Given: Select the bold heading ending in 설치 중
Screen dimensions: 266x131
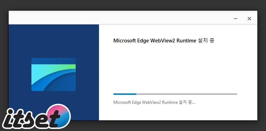Looking at the screenshot, I should (164, 41).
